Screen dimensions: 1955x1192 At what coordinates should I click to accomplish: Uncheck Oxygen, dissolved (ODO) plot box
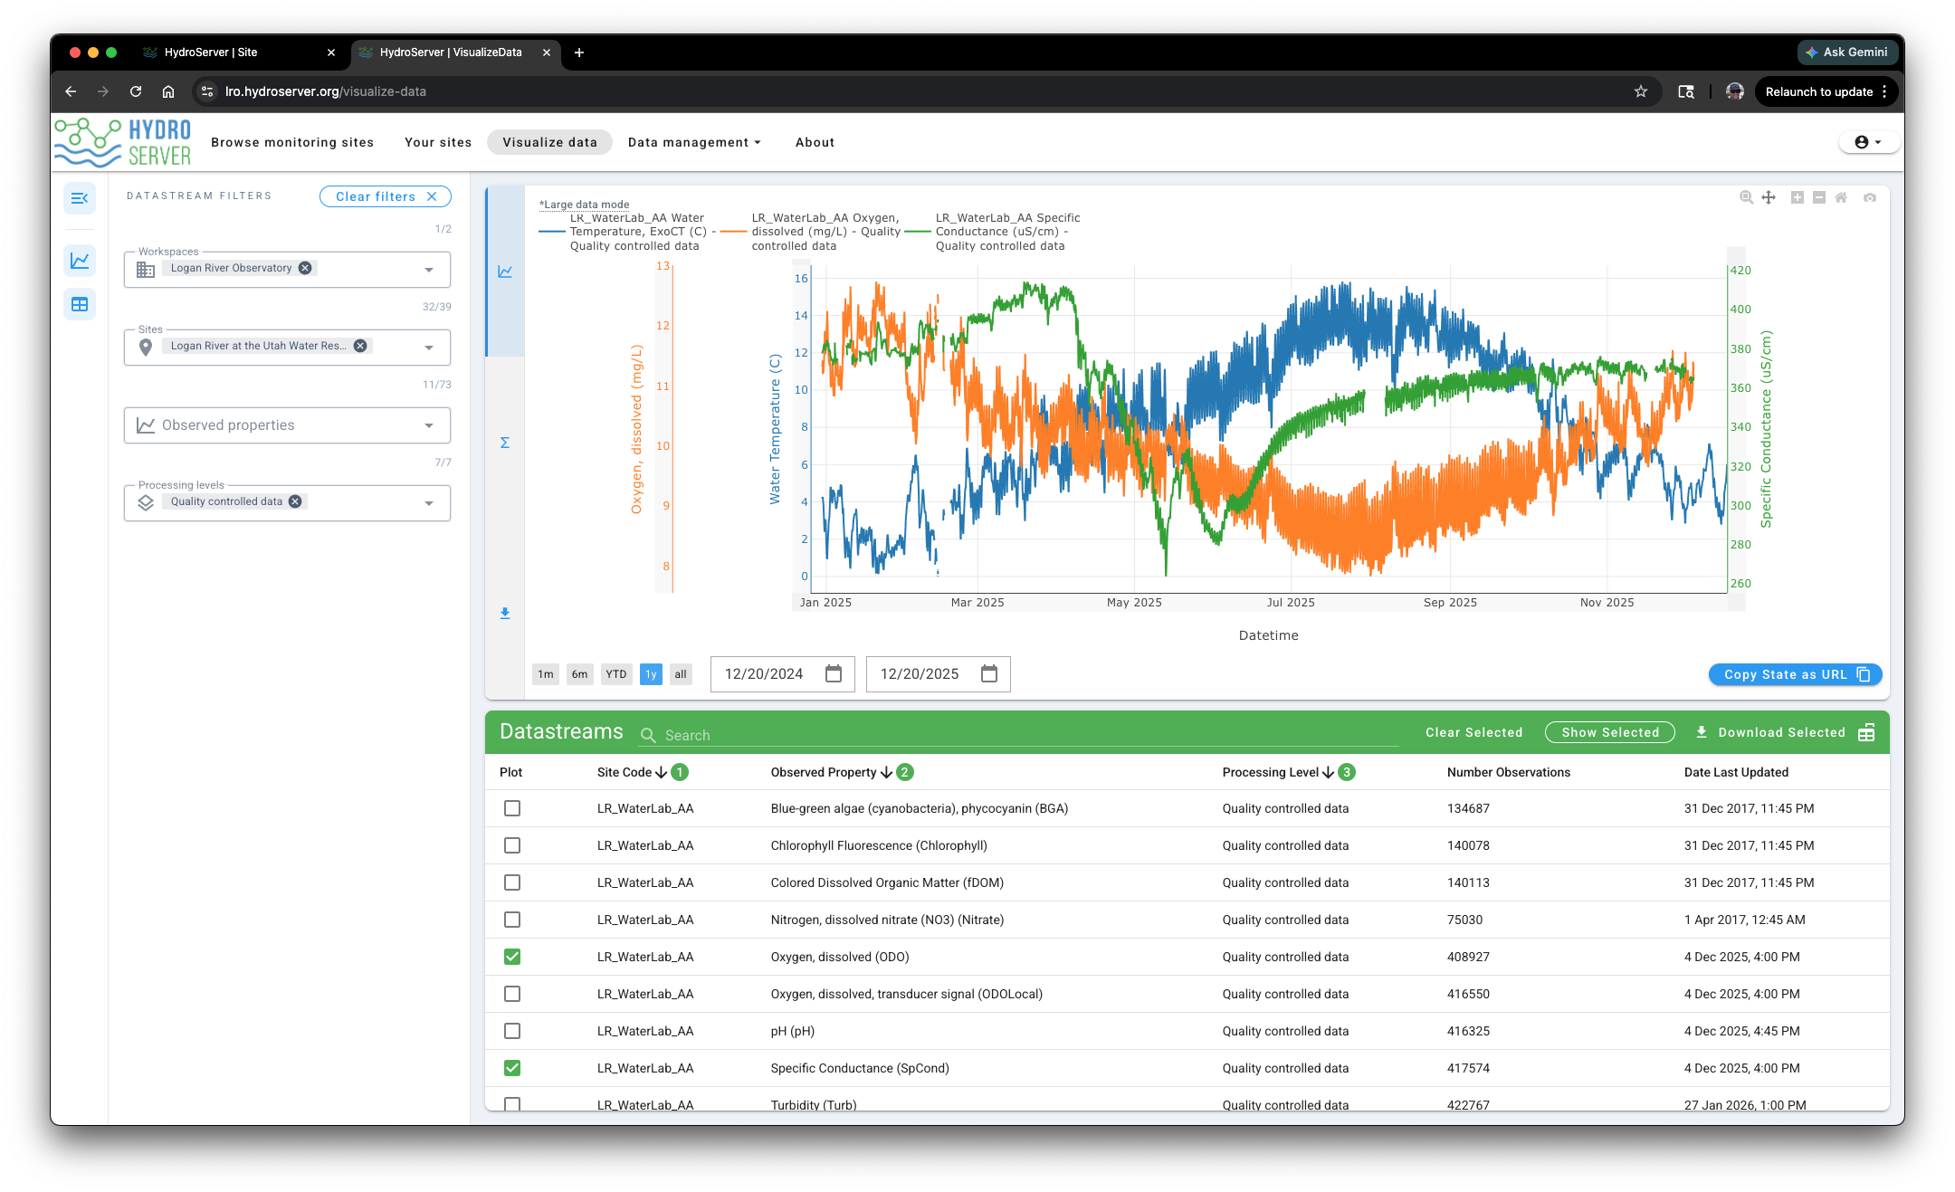pos(512,957)
